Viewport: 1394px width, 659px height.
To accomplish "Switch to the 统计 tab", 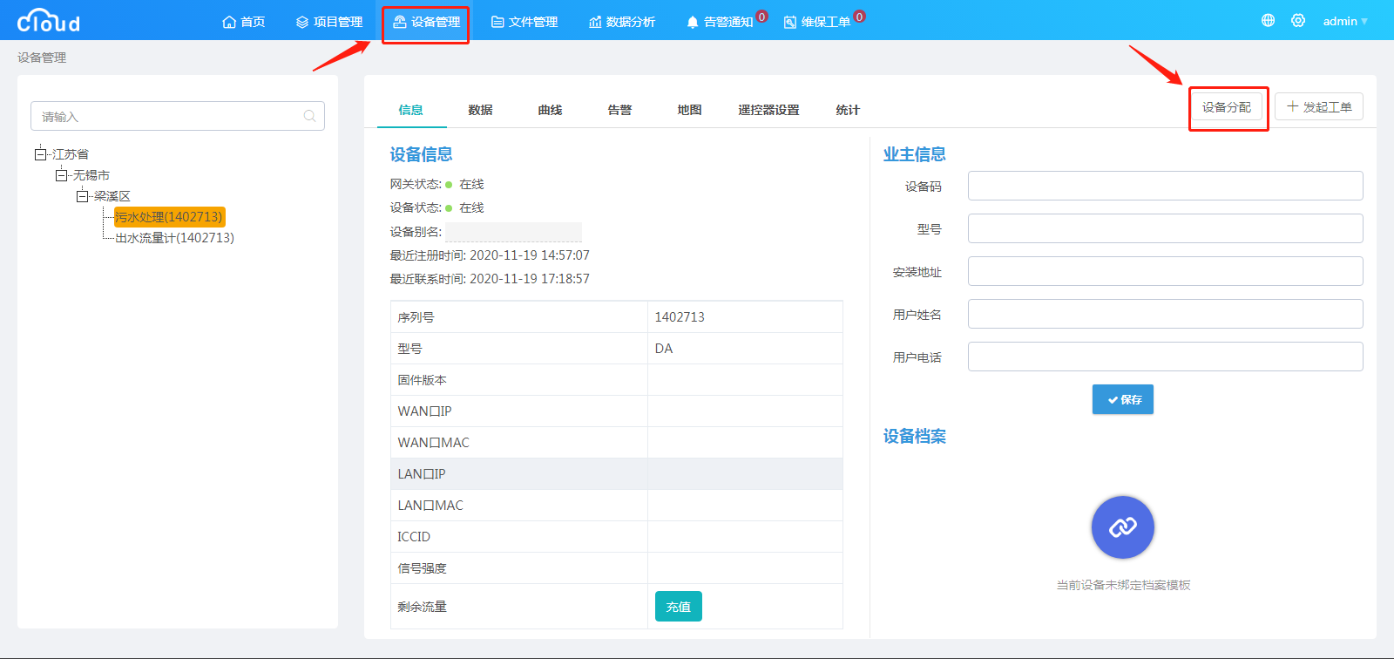I will [x=848, y=110].
